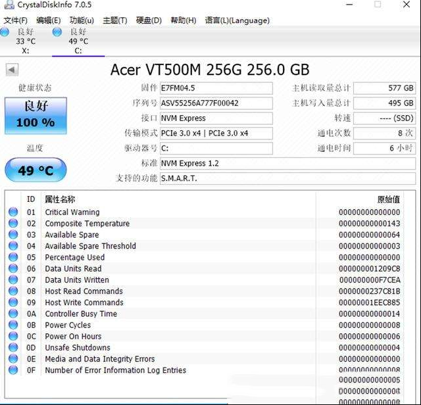421x405 pixels.
Task: Click the 原始值 column header
Action: point(389,199)
